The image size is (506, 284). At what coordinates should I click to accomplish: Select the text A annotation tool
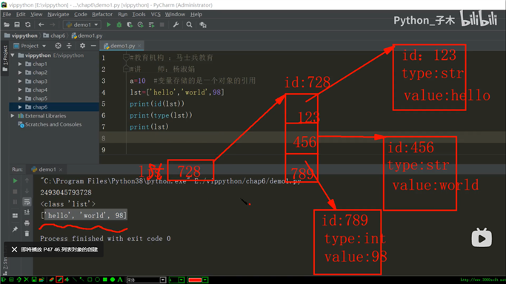pyautogui.click(x=120, y=280)
